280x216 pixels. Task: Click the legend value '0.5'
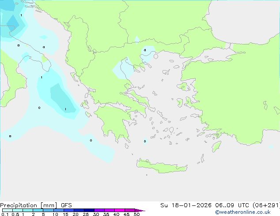click(x=15, y=214)
